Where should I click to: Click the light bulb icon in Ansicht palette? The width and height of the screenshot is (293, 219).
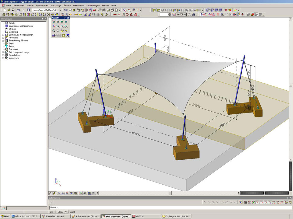[66, 31]
